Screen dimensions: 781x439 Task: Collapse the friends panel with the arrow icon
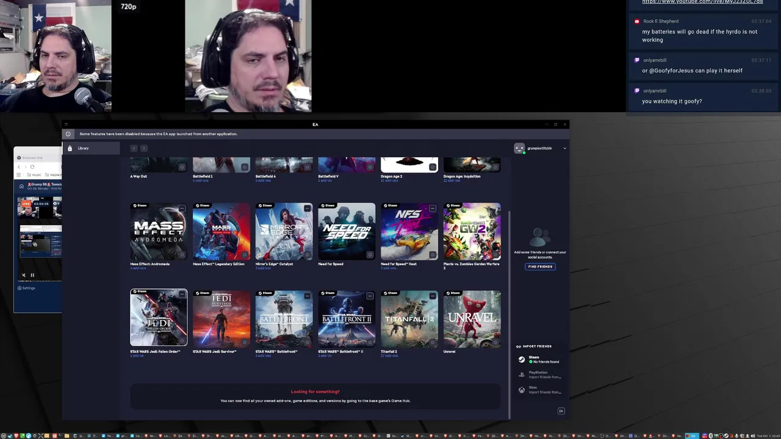tap(561, 411)
